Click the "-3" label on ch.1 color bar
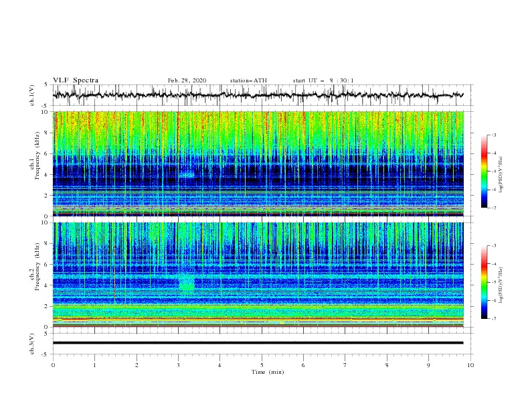Screen dimensions: 530x410 [493, 135]
